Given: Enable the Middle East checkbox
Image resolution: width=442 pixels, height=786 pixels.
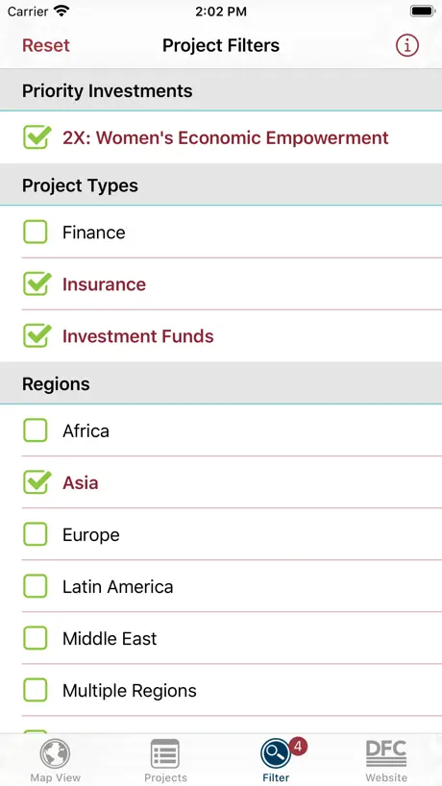Looking at the screenshot, I should pos(36,638).
